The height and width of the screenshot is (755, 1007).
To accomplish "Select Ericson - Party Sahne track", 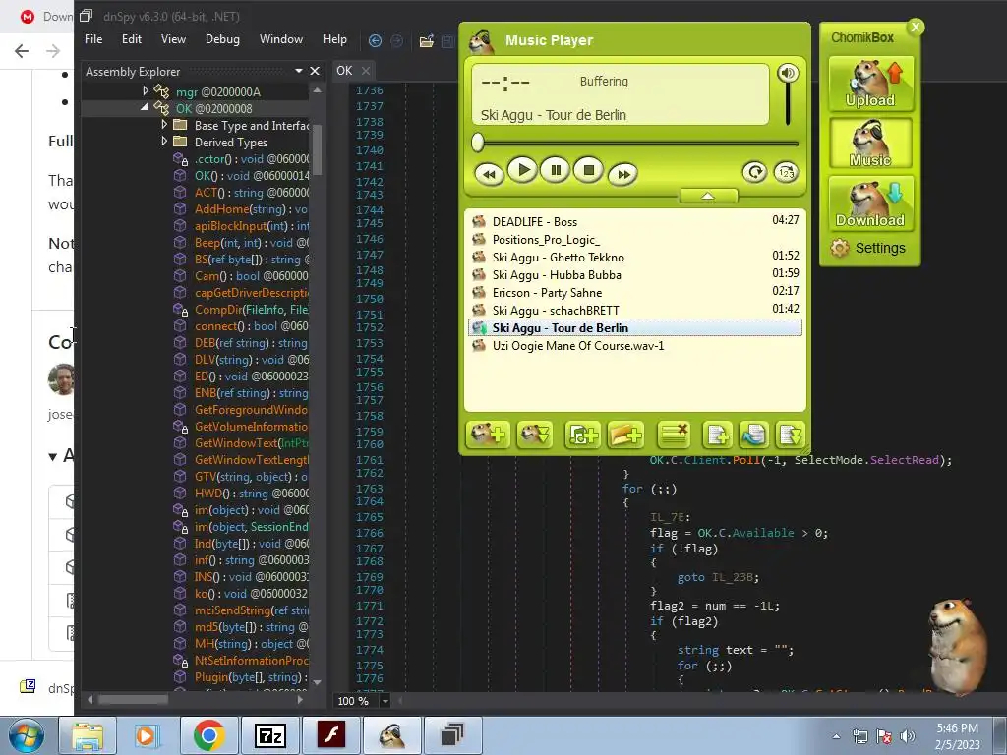I will 635,293.
